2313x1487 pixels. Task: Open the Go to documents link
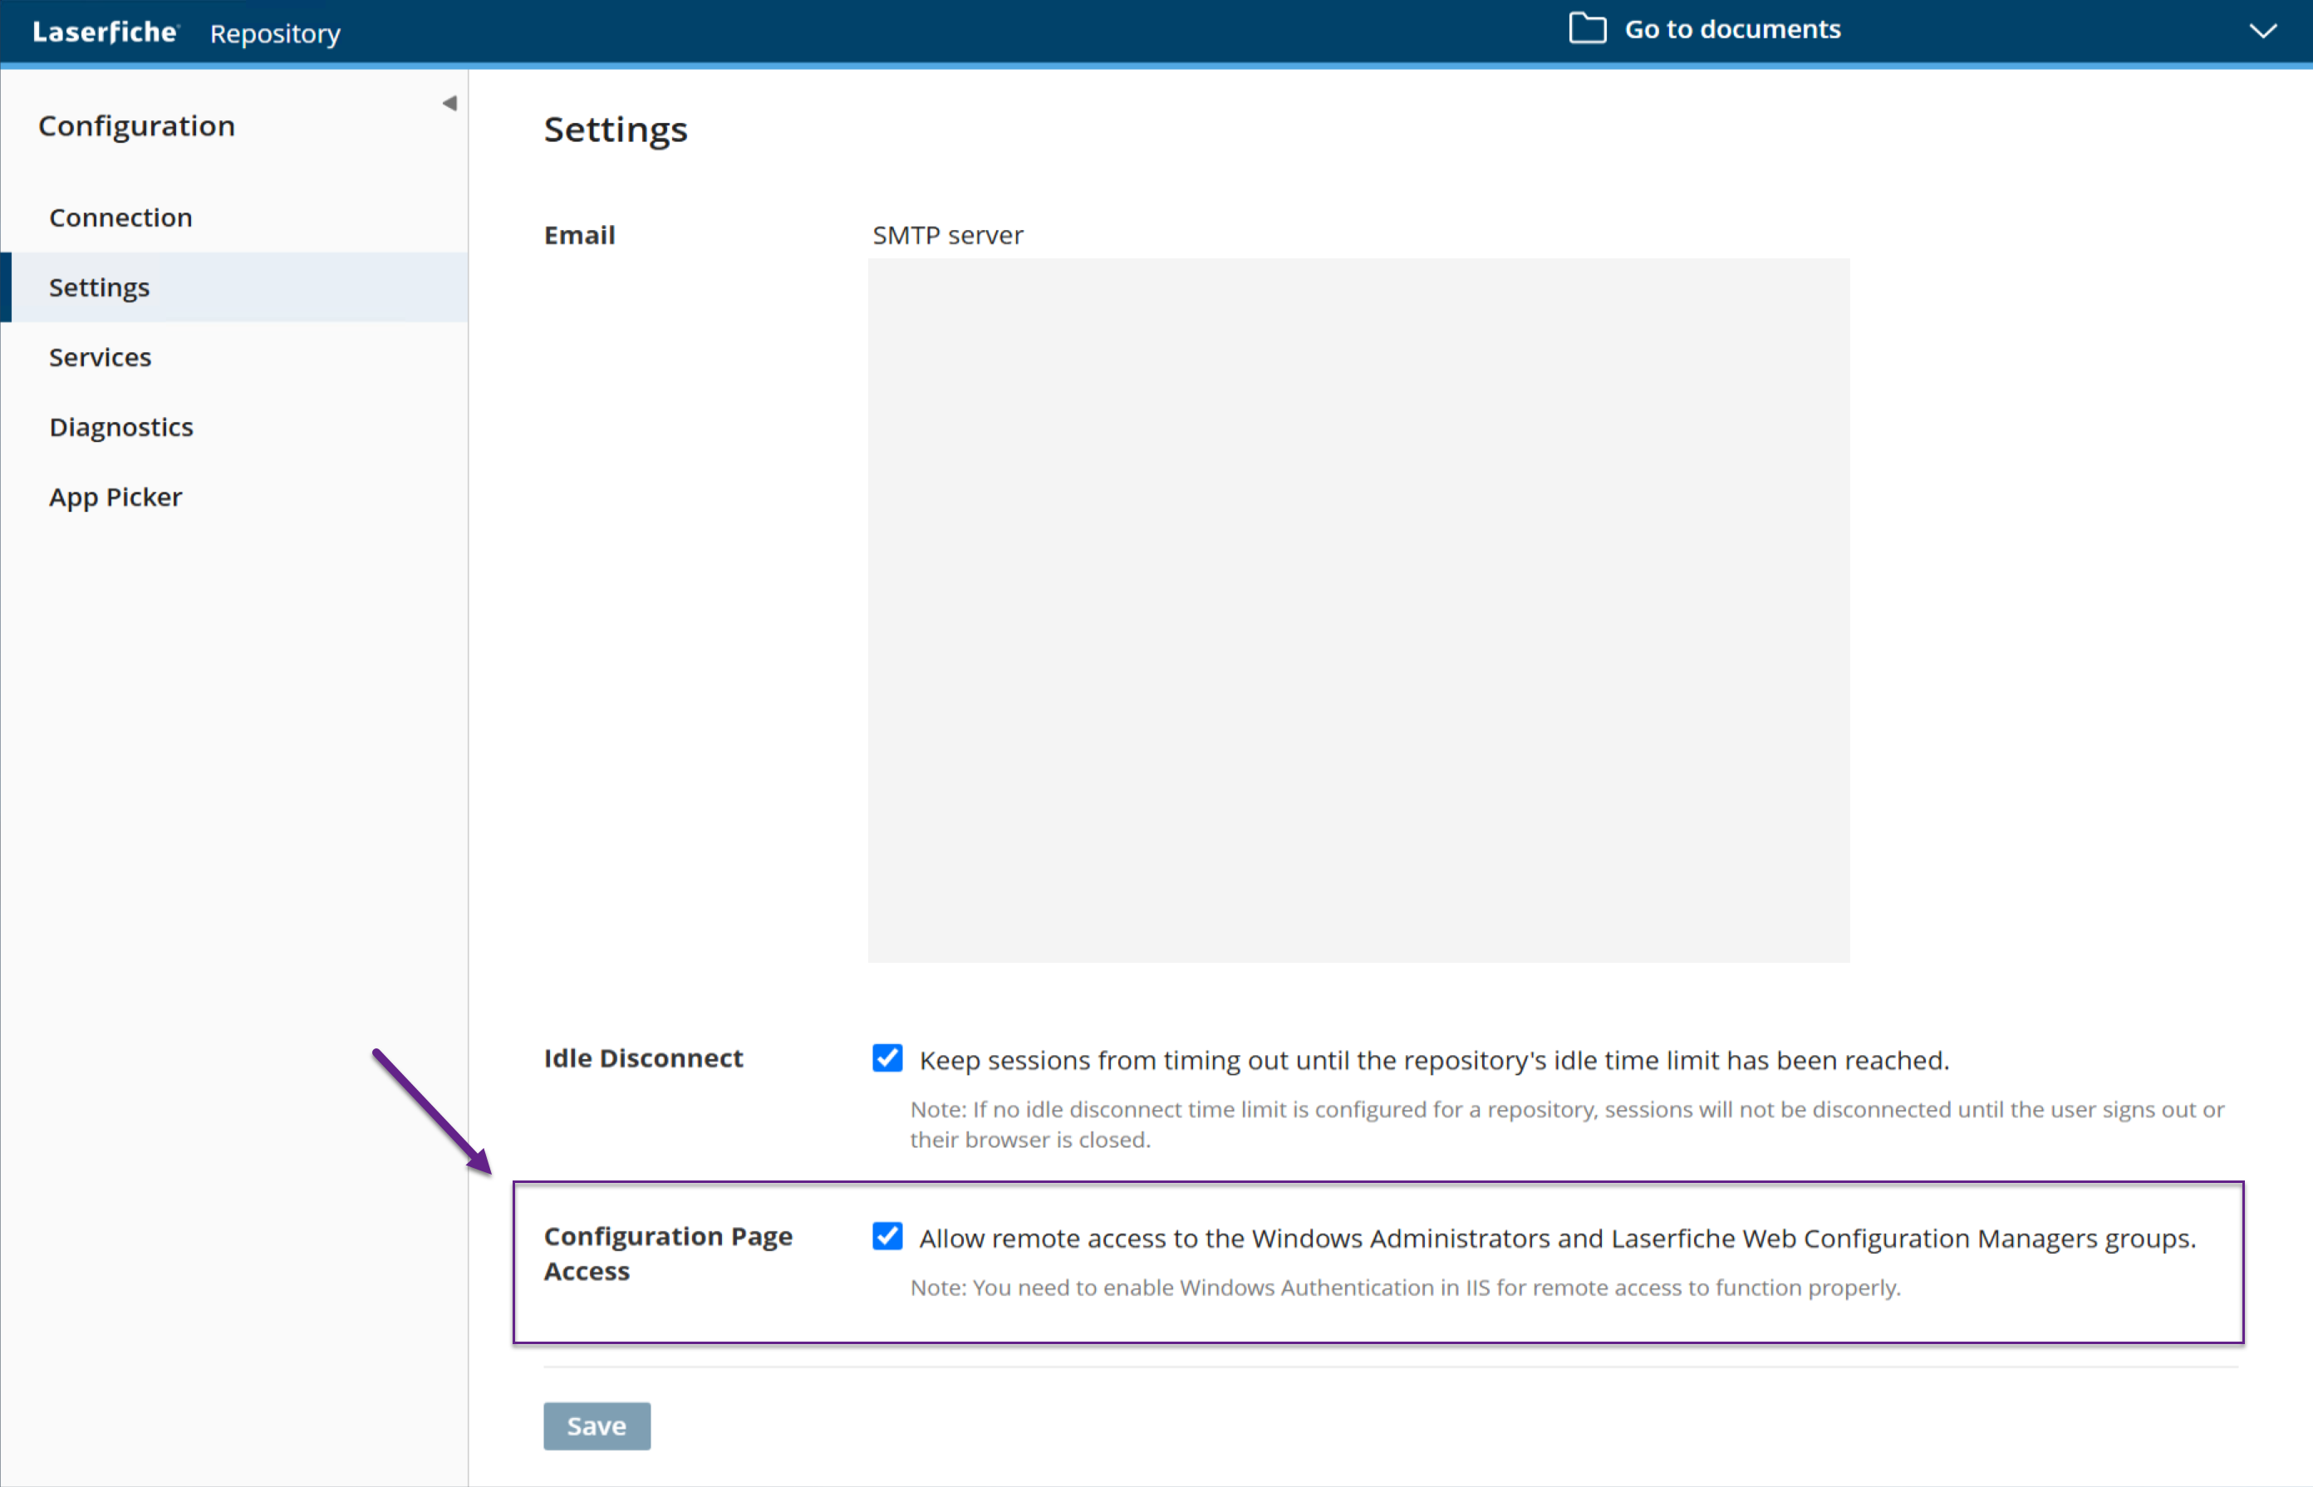tap(1731, 29)
